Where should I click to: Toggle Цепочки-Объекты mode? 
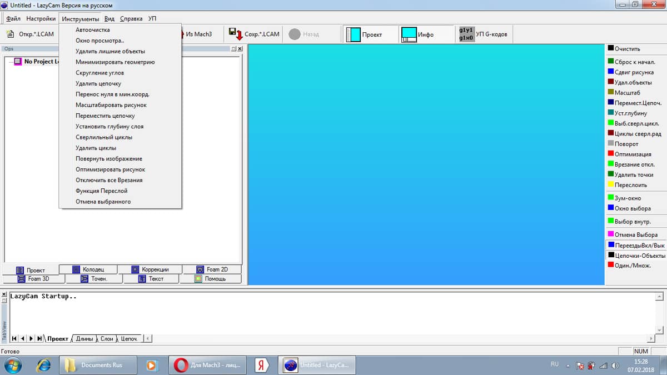point(611,255)
